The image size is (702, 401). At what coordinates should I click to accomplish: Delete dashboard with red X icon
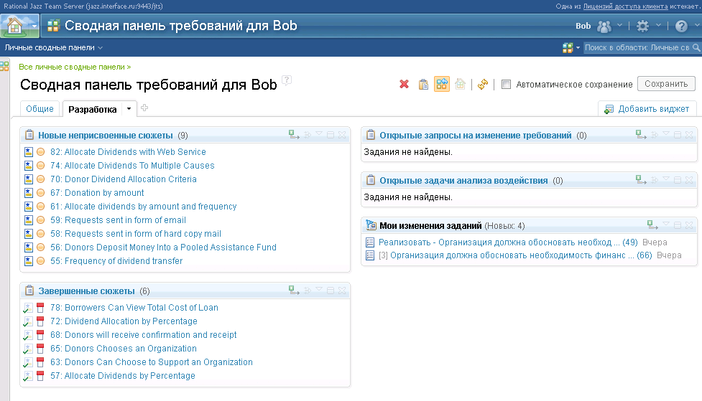(404, 84)
